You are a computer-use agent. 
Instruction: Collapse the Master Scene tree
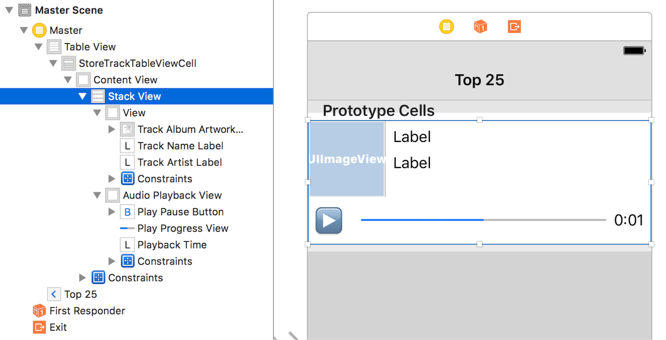(9, 10)
